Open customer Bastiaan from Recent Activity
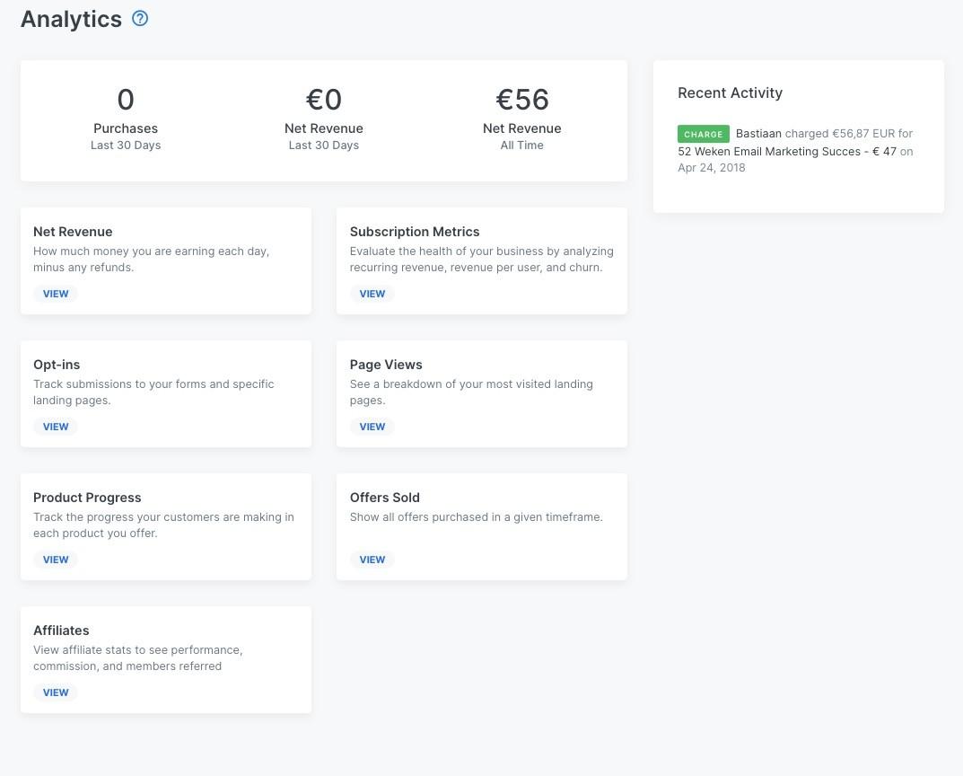This screenshot has height=776, width=963. coord(758,134)
